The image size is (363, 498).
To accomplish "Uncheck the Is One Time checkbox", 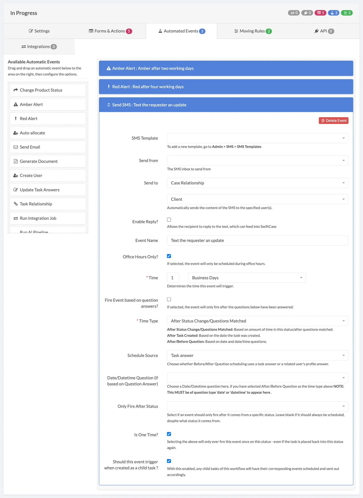I will click(169, 434).
